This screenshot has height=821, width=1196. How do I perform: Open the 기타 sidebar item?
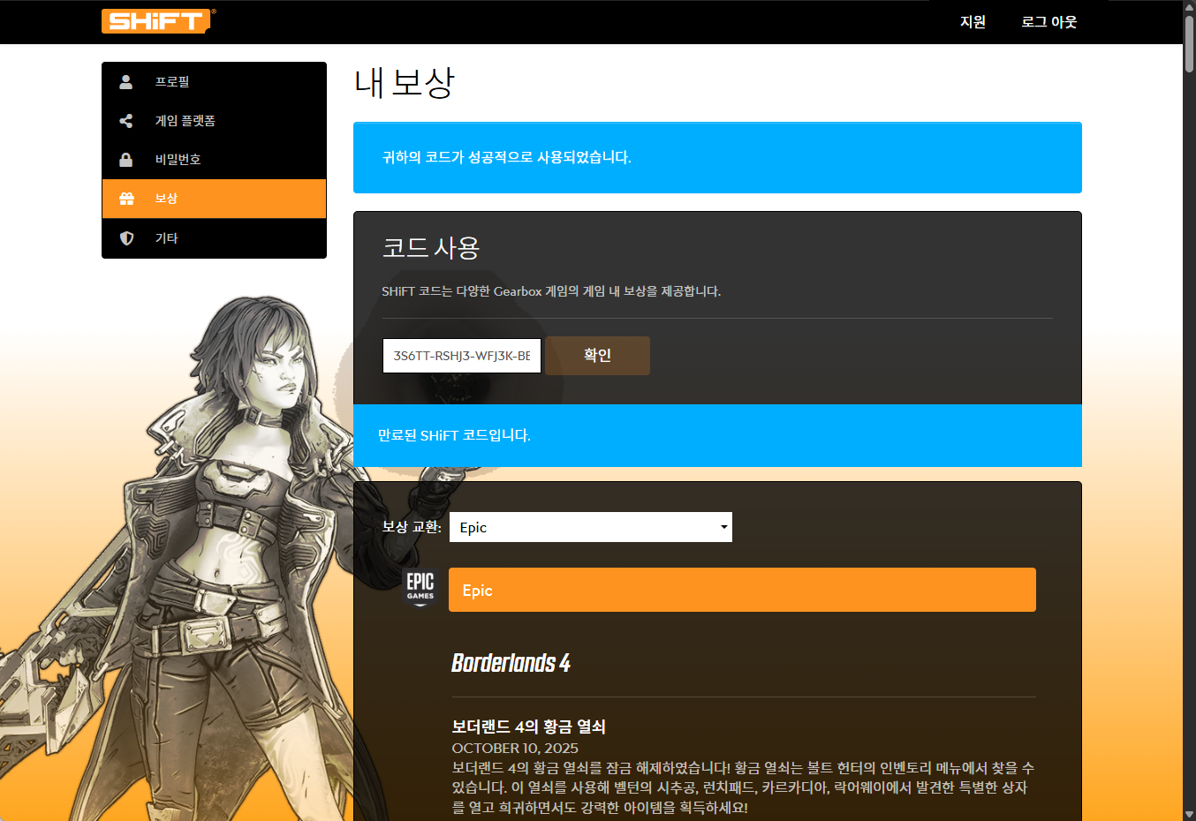tap(214, 238)
